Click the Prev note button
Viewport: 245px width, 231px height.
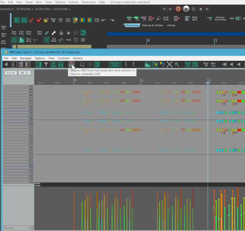tap(195, 64)
